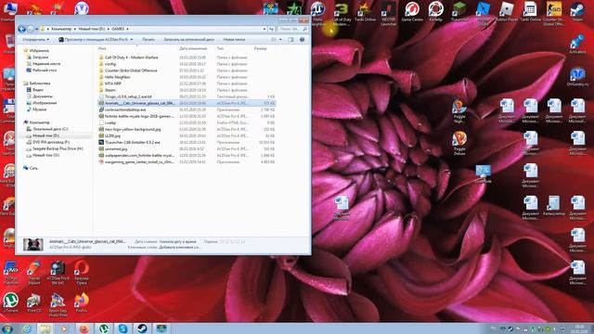
Task: Click the Steam icon in the taskbar
Action: point(142,328)
